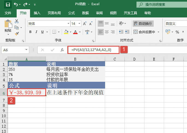Increase font size with larger A
Viewport: 187px width, 133px height.
click(85, 24)
